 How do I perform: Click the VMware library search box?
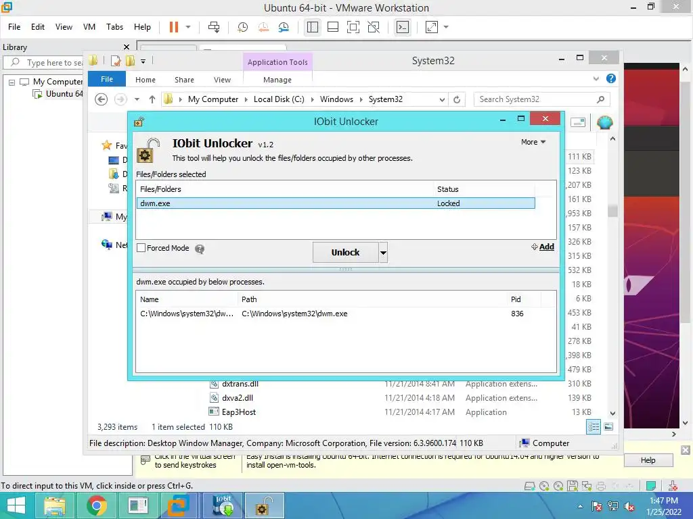[44, 63]
